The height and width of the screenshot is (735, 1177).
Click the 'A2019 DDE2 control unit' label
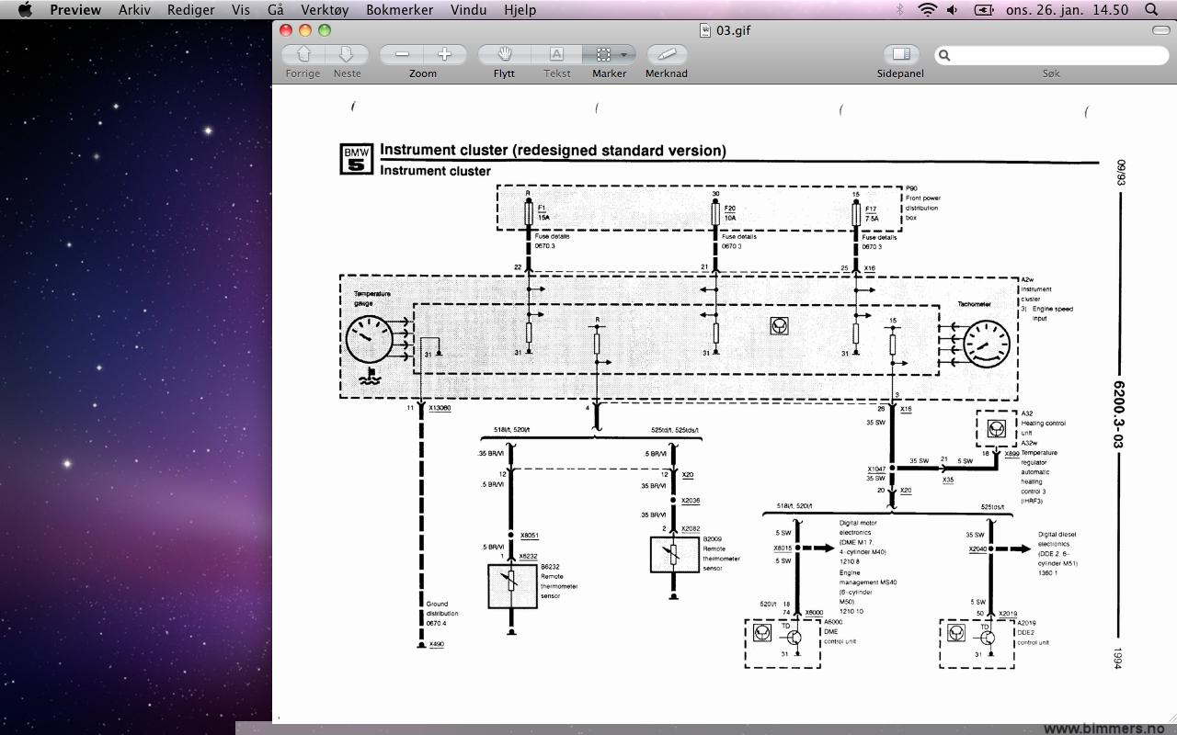tap(1034, 632)
